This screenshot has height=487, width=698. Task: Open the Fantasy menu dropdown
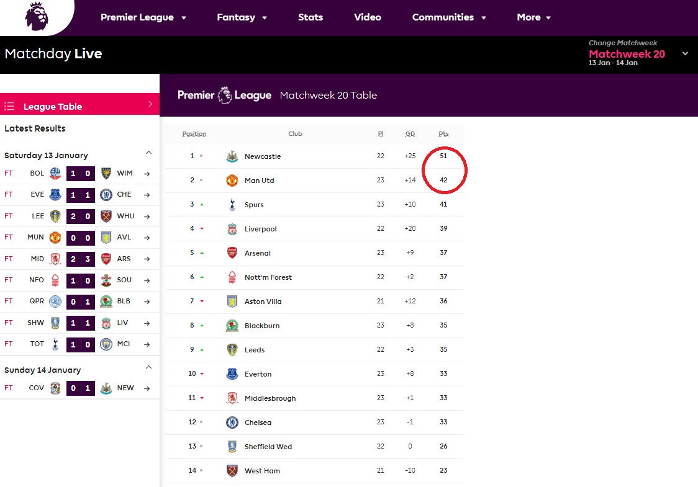[242, 17]
